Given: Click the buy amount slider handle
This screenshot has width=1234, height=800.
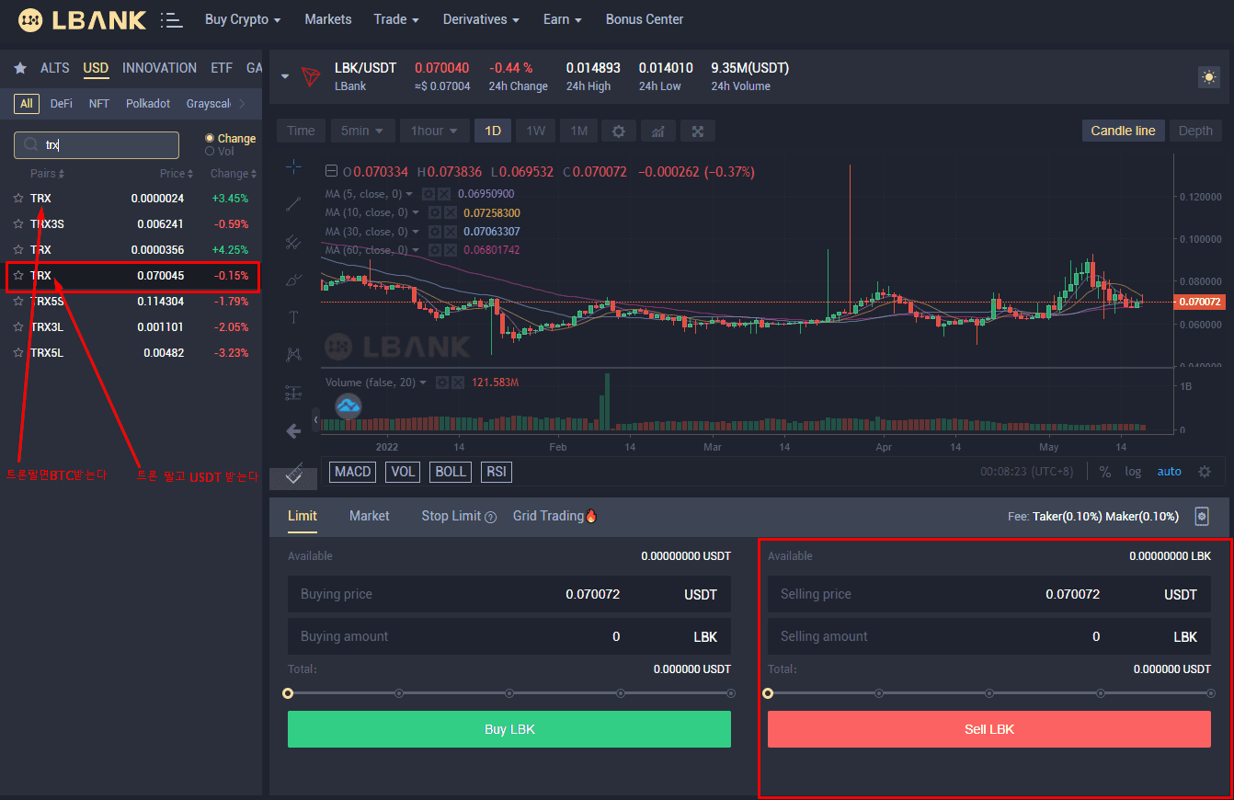Looking at the screenshot, I should pyautogui.click(x=288, y=693).
